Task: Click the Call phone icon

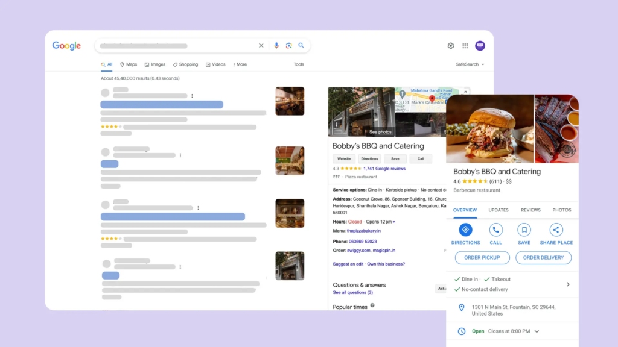Action: click(495, 230)
